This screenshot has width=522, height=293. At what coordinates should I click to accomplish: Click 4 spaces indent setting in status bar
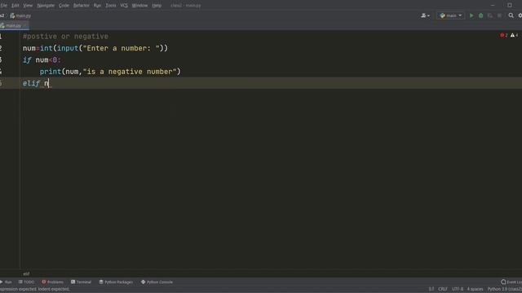[475, 289]
